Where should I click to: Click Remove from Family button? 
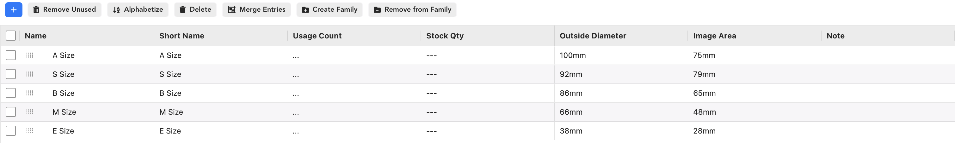[x=412, y=10]
